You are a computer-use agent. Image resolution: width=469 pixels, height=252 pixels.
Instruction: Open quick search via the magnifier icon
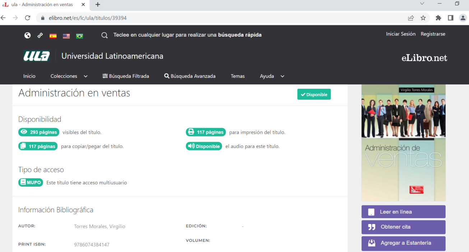(x=105, y=35)
